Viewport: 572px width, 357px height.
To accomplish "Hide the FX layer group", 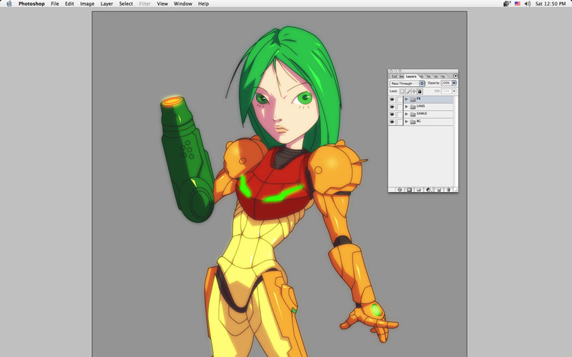I will [x=392, y=99].
